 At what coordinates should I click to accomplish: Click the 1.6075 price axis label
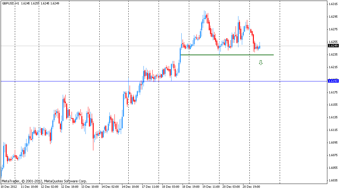[333, 155]
